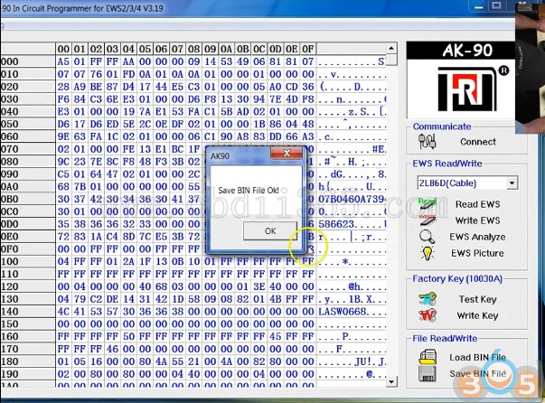Screen dimensions: 545x403
Task: Click the Write Key label
Action: [478, 315]
